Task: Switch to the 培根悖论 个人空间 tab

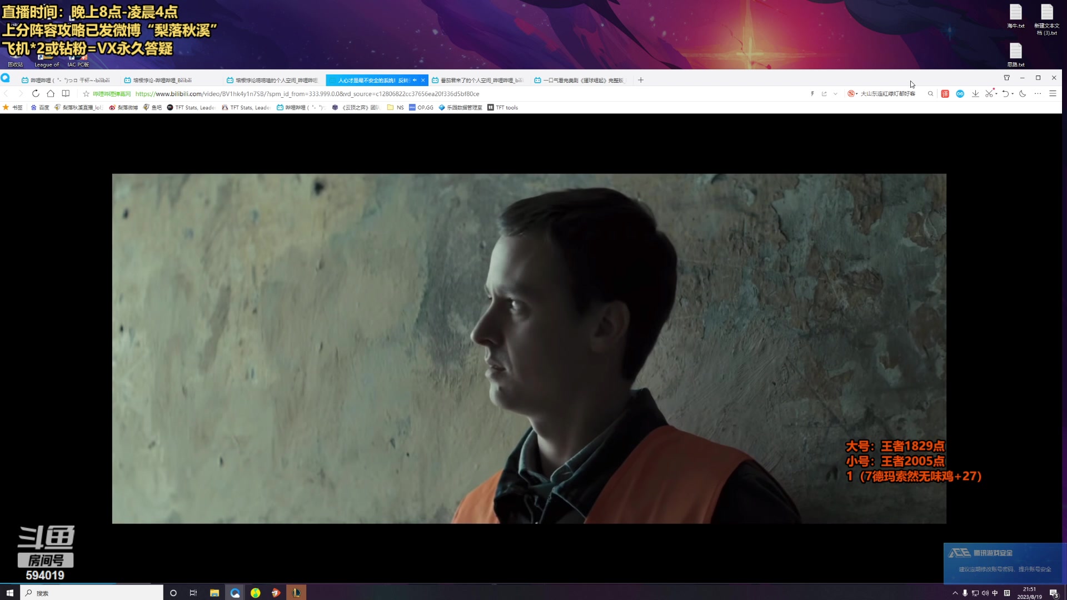Action: pyautogui.click(x=275, y=80)
